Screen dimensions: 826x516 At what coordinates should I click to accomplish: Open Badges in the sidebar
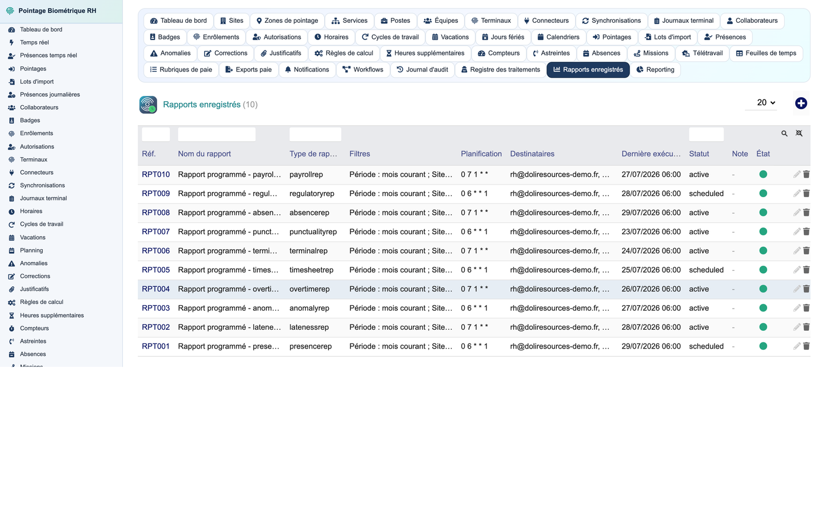point(30,121)
